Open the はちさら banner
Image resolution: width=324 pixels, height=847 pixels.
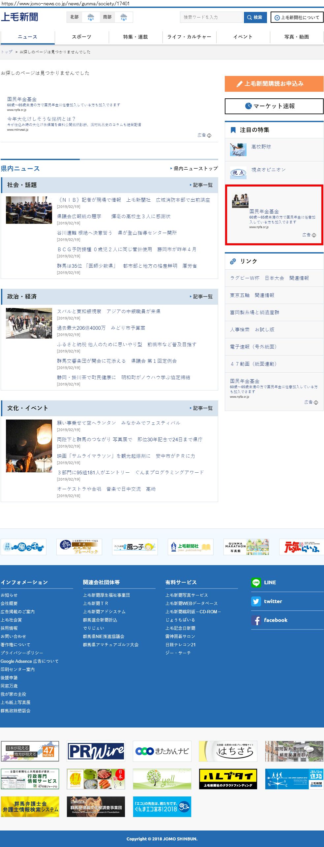pyautogui.click(x=228, y=751)
